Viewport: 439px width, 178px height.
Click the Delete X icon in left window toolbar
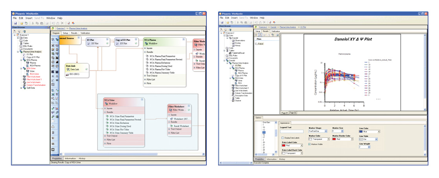[62, 23]
